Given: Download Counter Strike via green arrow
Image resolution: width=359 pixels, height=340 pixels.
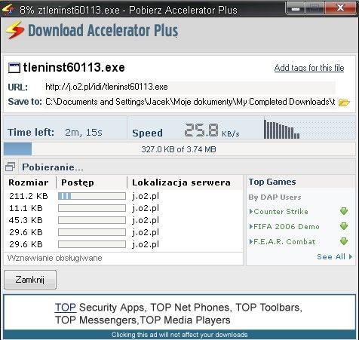Looking at the screenshot, I should coord(344,211).
